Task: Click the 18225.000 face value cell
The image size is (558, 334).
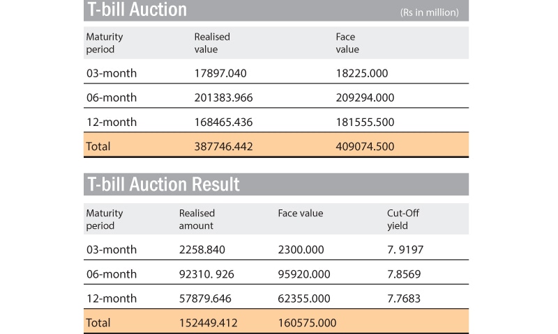Action: click(x=362, y=73)
